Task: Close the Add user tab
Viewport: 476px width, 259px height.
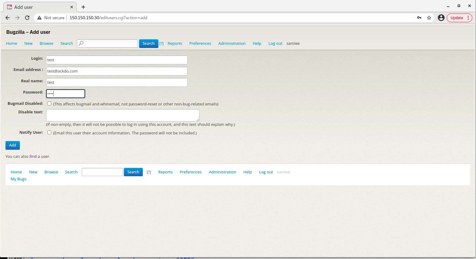Action: click(x=72, y=7)
